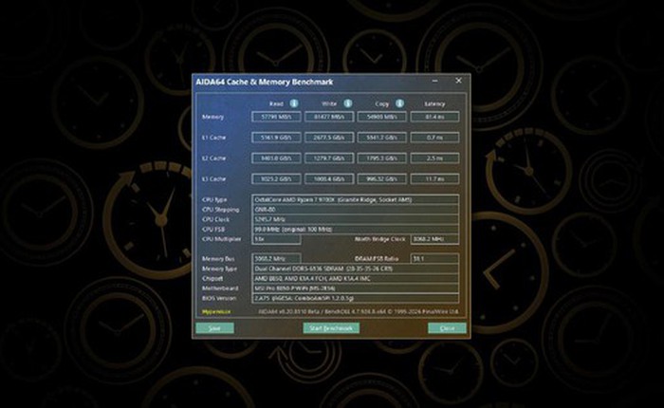Screen dimensions: 664x408
Task: Select the L3 Cache Write result field
Action: point(329,178)
